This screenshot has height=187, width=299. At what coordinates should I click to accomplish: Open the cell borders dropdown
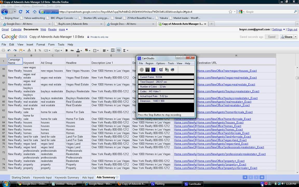pos(96,50)
